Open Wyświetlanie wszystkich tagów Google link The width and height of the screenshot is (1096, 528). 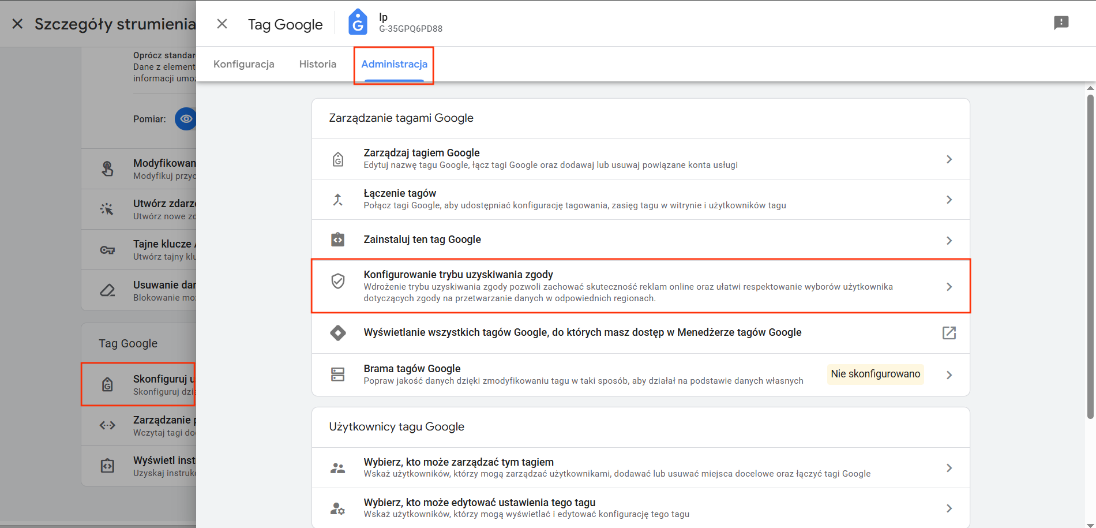(640, 333)
